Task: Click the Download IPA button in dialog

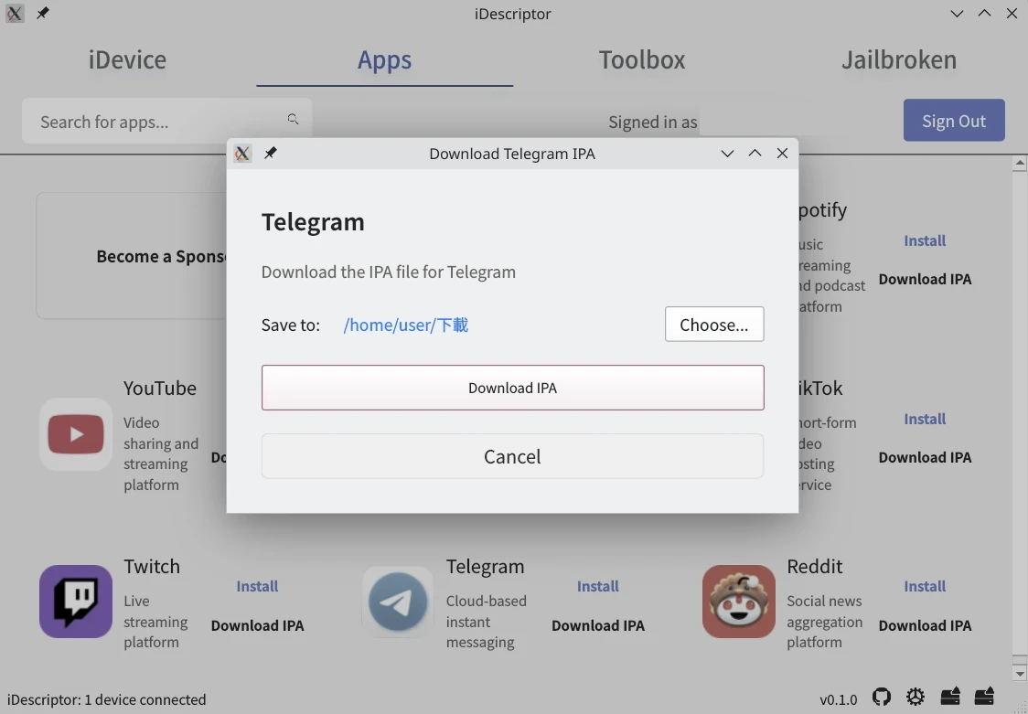Action: click(x=513, y=388)
